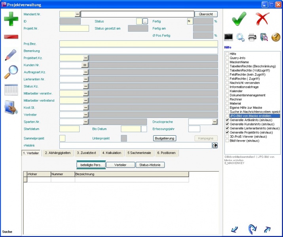Image resolution: width=283 pixels, height=237 pixels.
Task: Click the gear settings icon
Action: tap(240, 38)
